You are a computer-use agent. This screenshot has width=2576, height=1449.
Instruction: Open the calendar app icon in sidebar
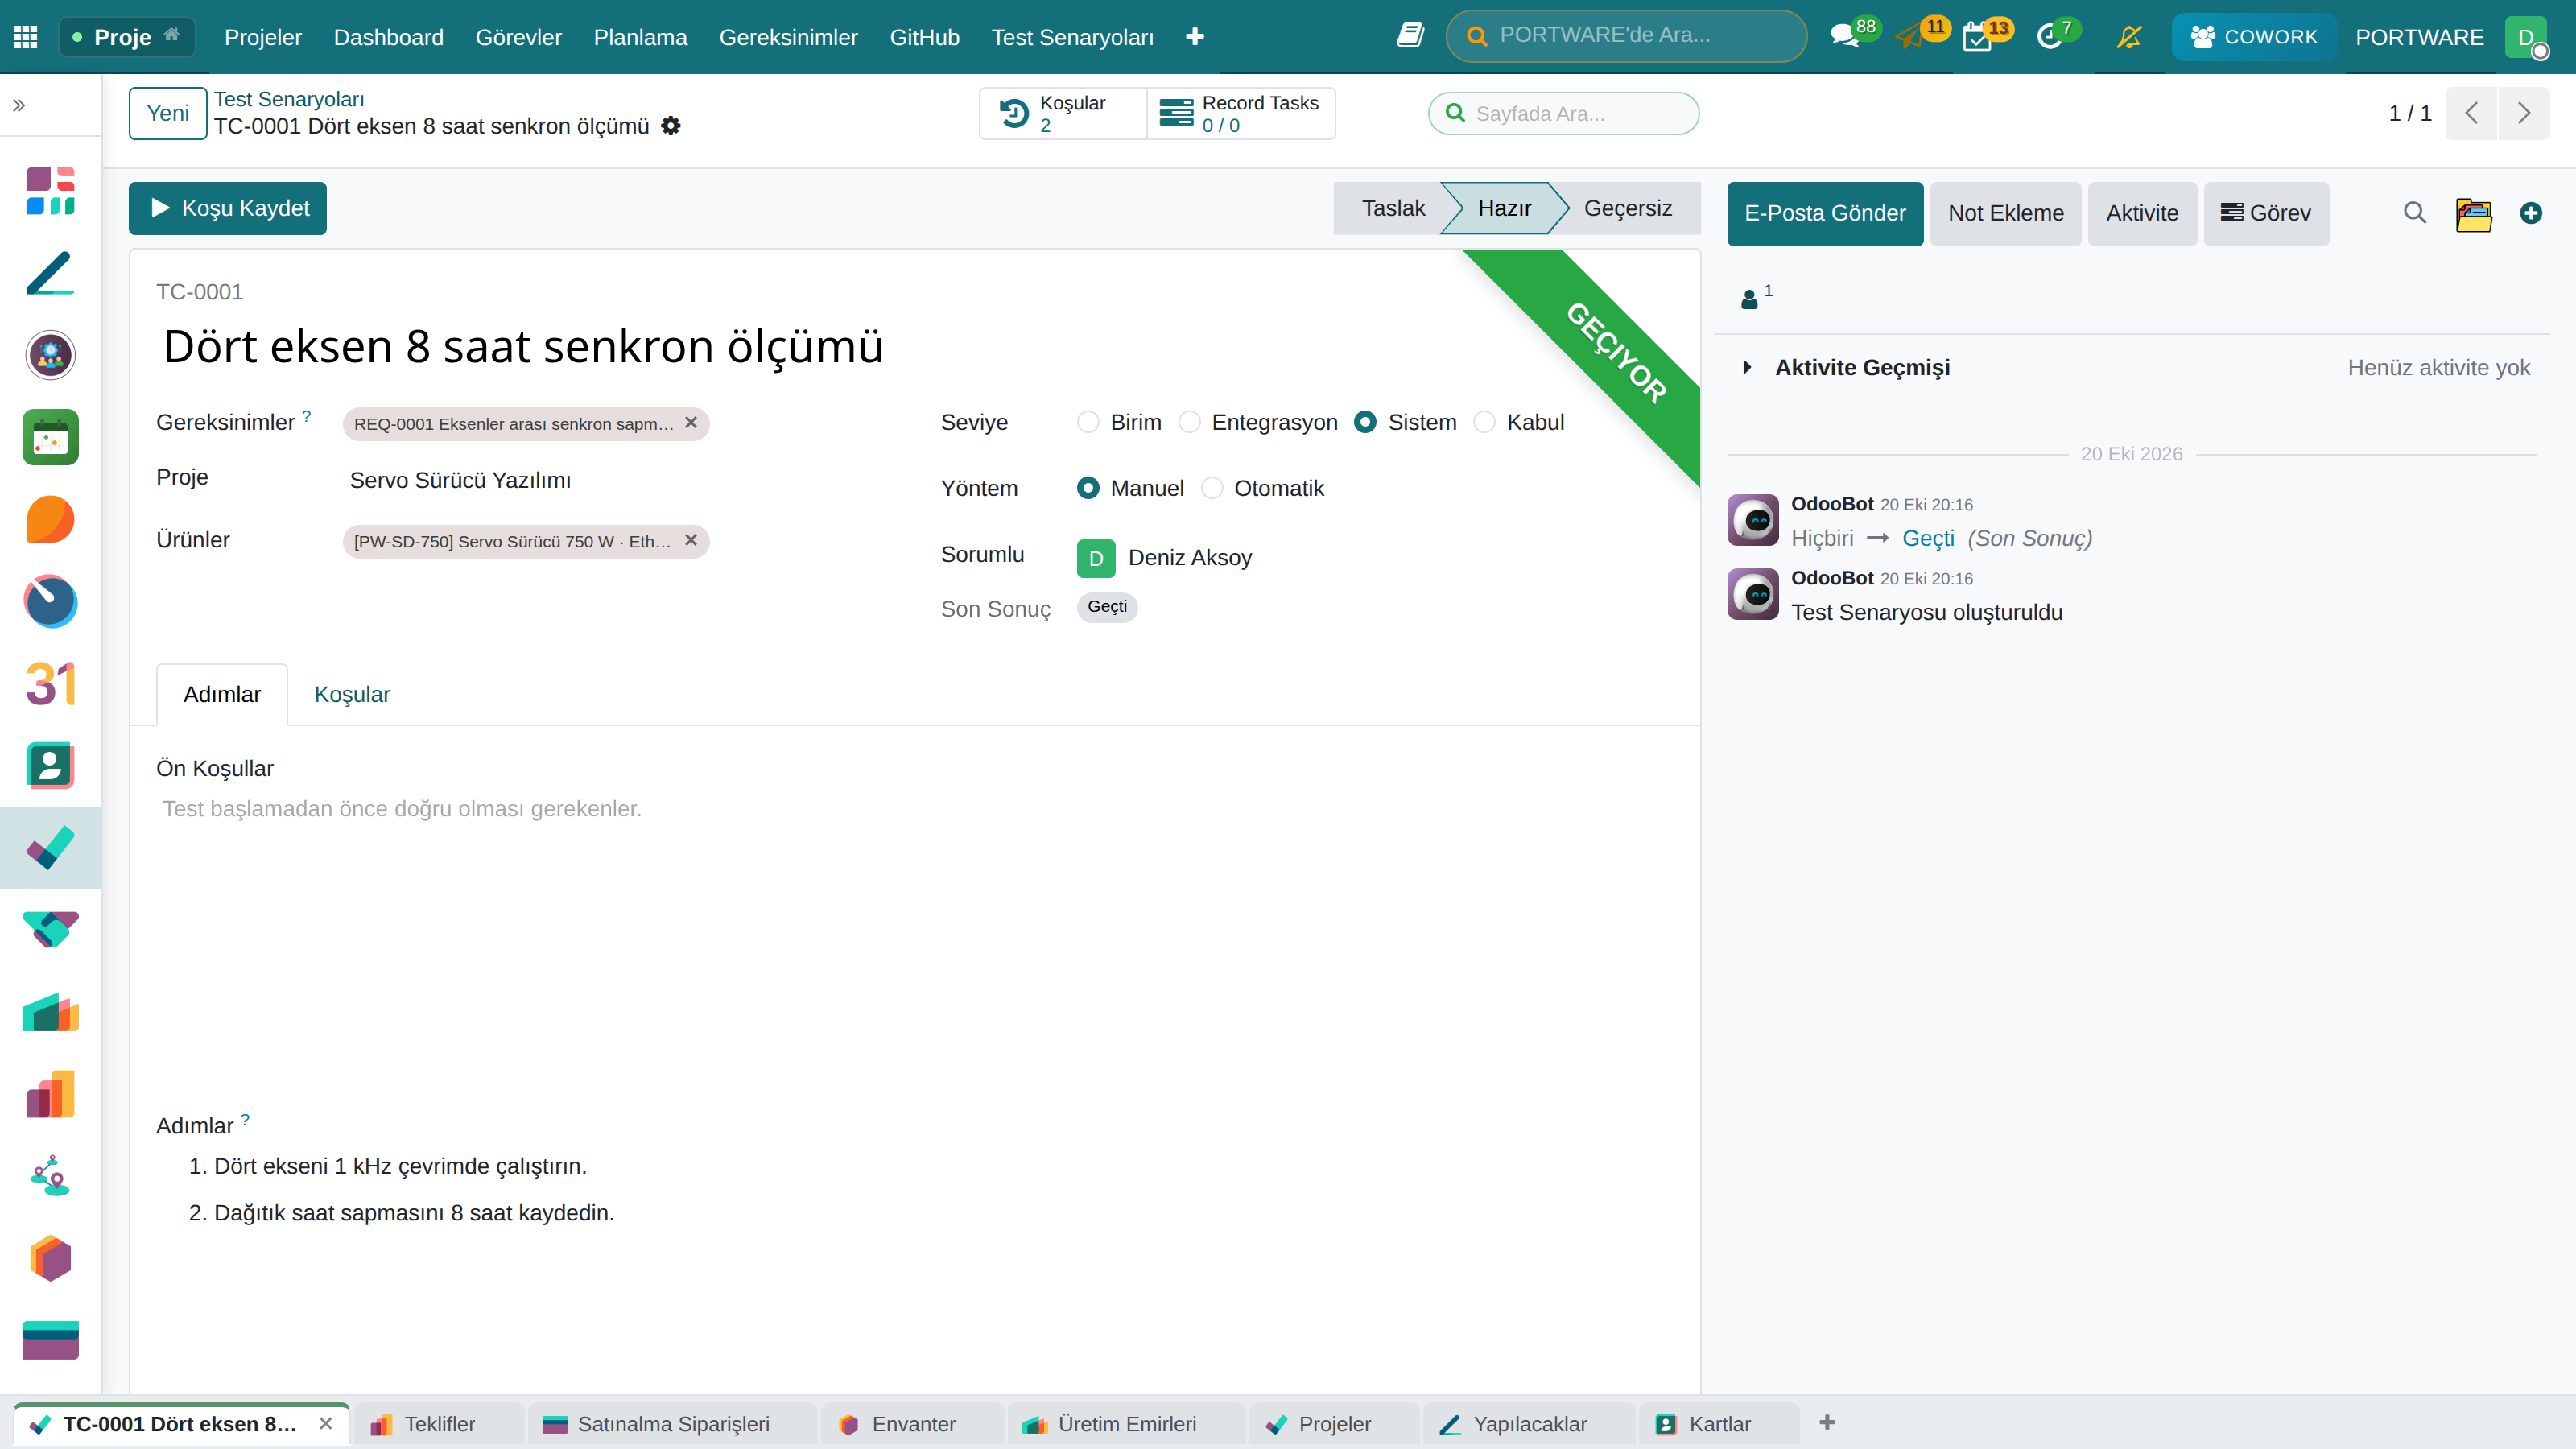50,684
